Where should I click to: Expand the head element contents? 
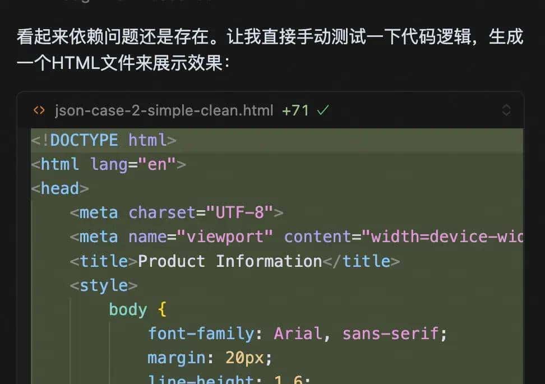point(59,188)
